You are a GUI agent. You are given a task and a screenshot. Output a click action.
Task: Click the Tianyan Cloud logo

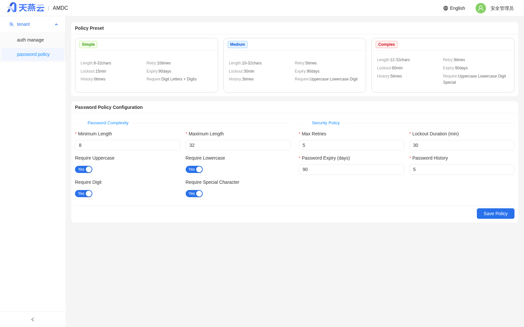(26, 8)
